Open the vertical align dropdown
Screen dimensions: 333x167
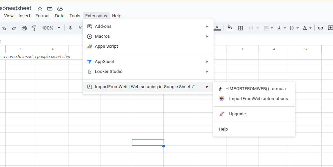[x=281, y=28]
